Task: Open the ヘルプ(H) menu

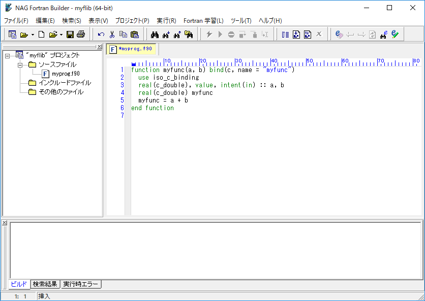Action: 270,21
